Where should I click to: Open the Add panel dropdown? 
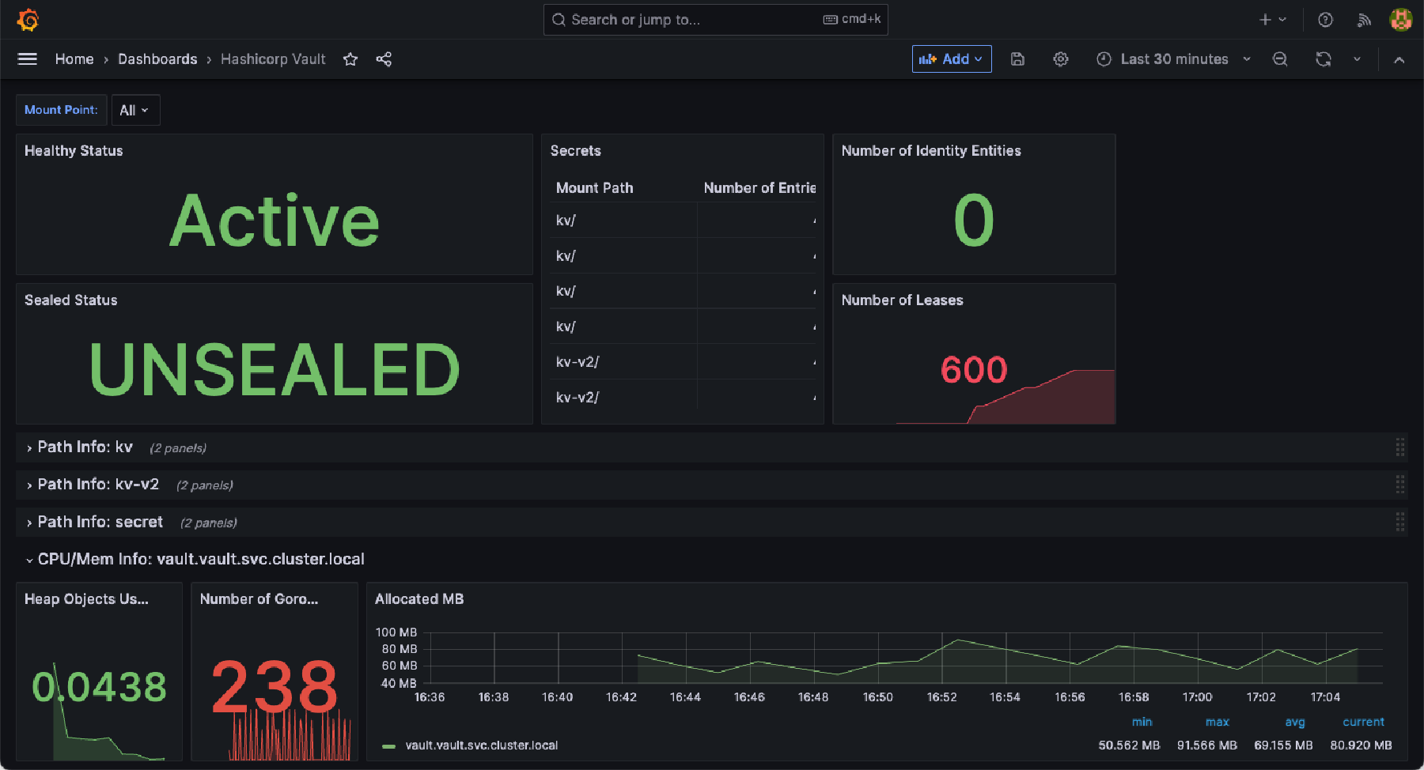click(x=952, y=59)
